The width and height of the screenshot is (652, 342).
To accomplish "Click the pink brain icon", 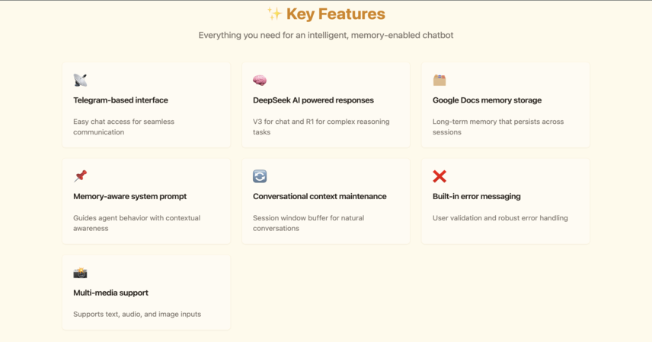I will (x=260, y=80).
